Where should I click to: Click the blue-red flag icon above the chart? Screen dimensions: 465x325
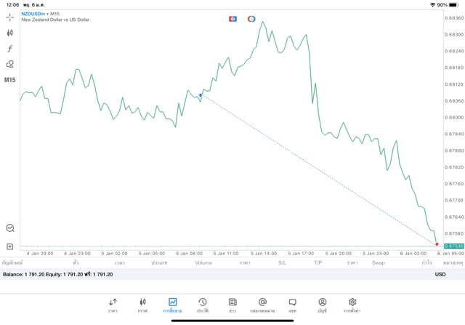pyautogui.click(x=232, y=19)
